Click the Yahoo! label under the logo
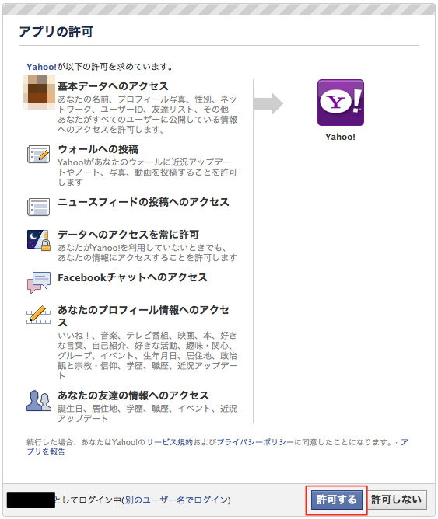The height and width of the screenshot is (519, 438). click(x=340, y=137)
